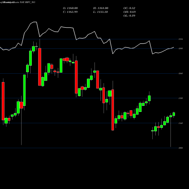Click the 'C: 1165.99' close price value
This screenshot has height=189, width=189.
(70, 12)
